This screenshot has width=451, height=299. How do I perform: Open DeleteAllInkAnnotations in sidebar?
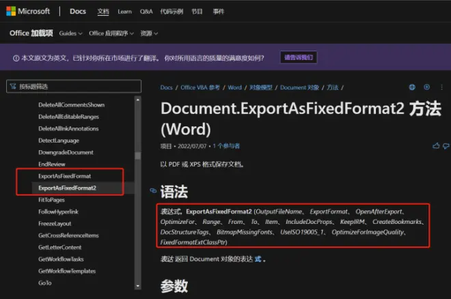coord(68,128)
